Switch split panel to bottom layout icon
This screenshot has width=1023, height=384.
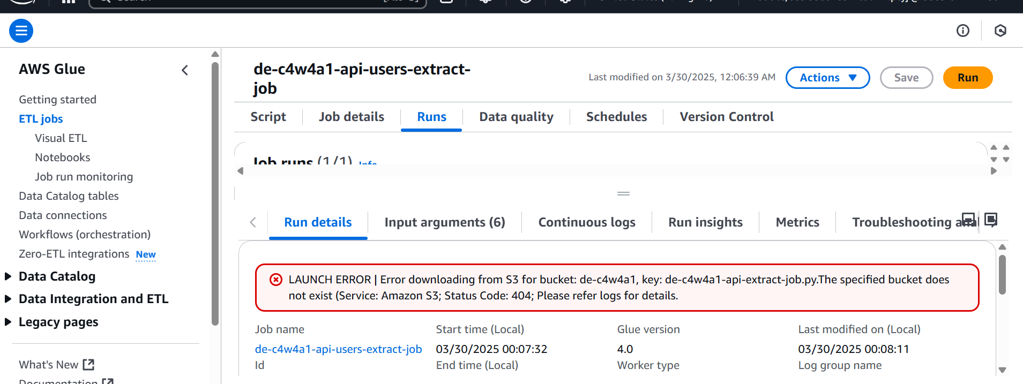[x=968, y=219]
